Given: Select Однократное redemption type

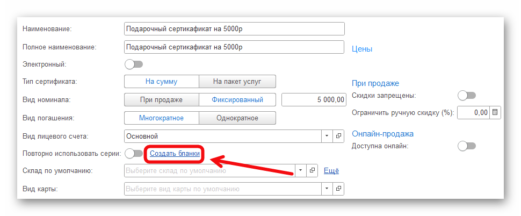Looking at the screenshot, I should (237, 118).
